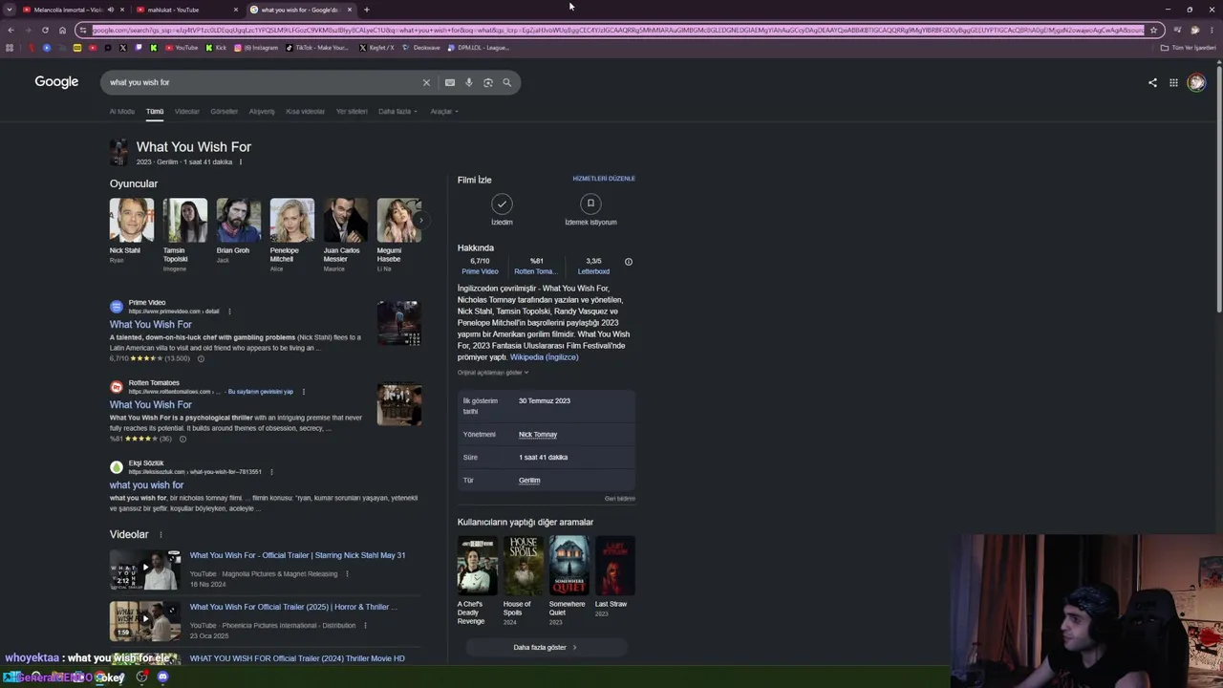1223x688 pixels.
Task: Start voice search with the microphone
Action: 469,82
